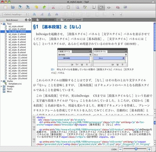Decrease the paragraph indent
Screen dimensions: 156x152
pyautogui.click(x=113, y=14)
